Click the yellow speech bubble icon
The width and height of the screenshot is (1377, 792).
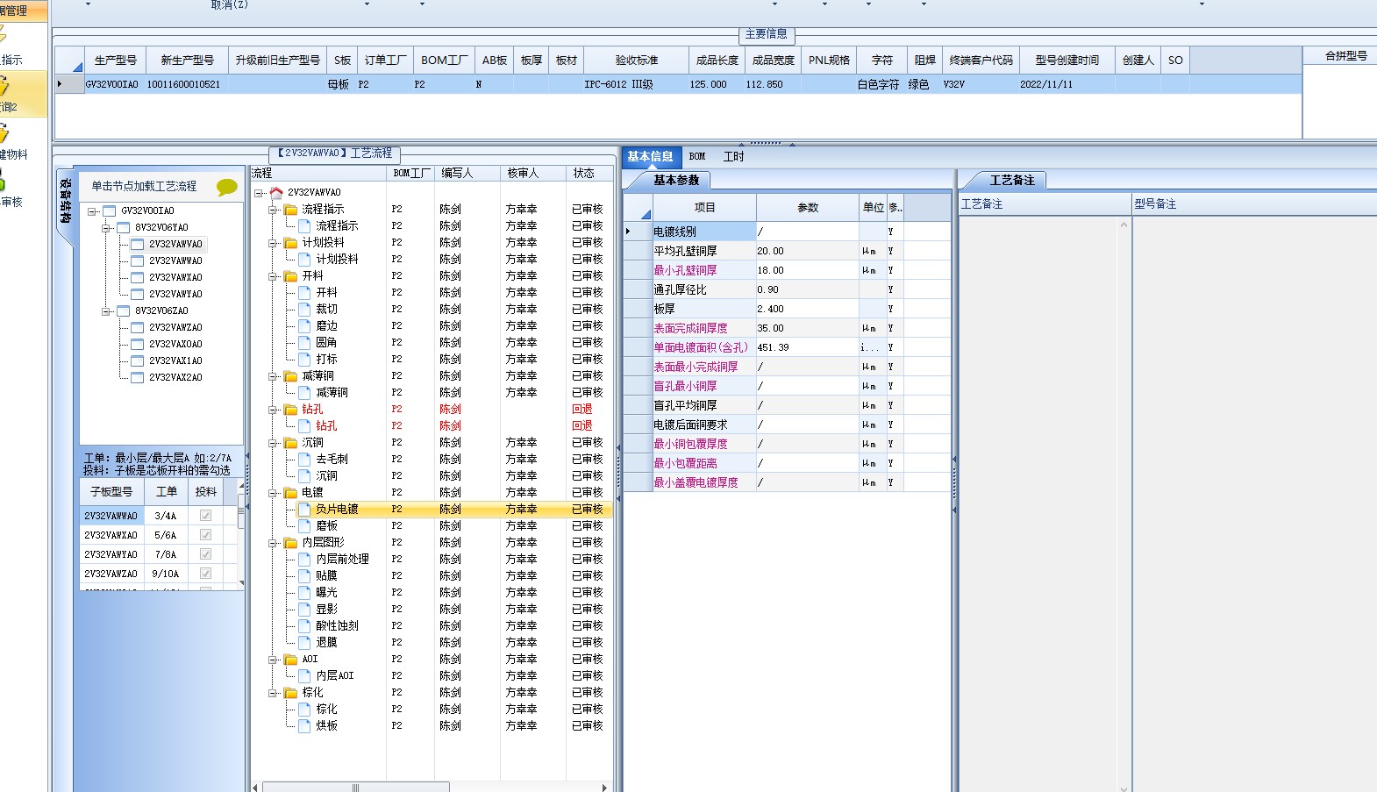(226, 187)
